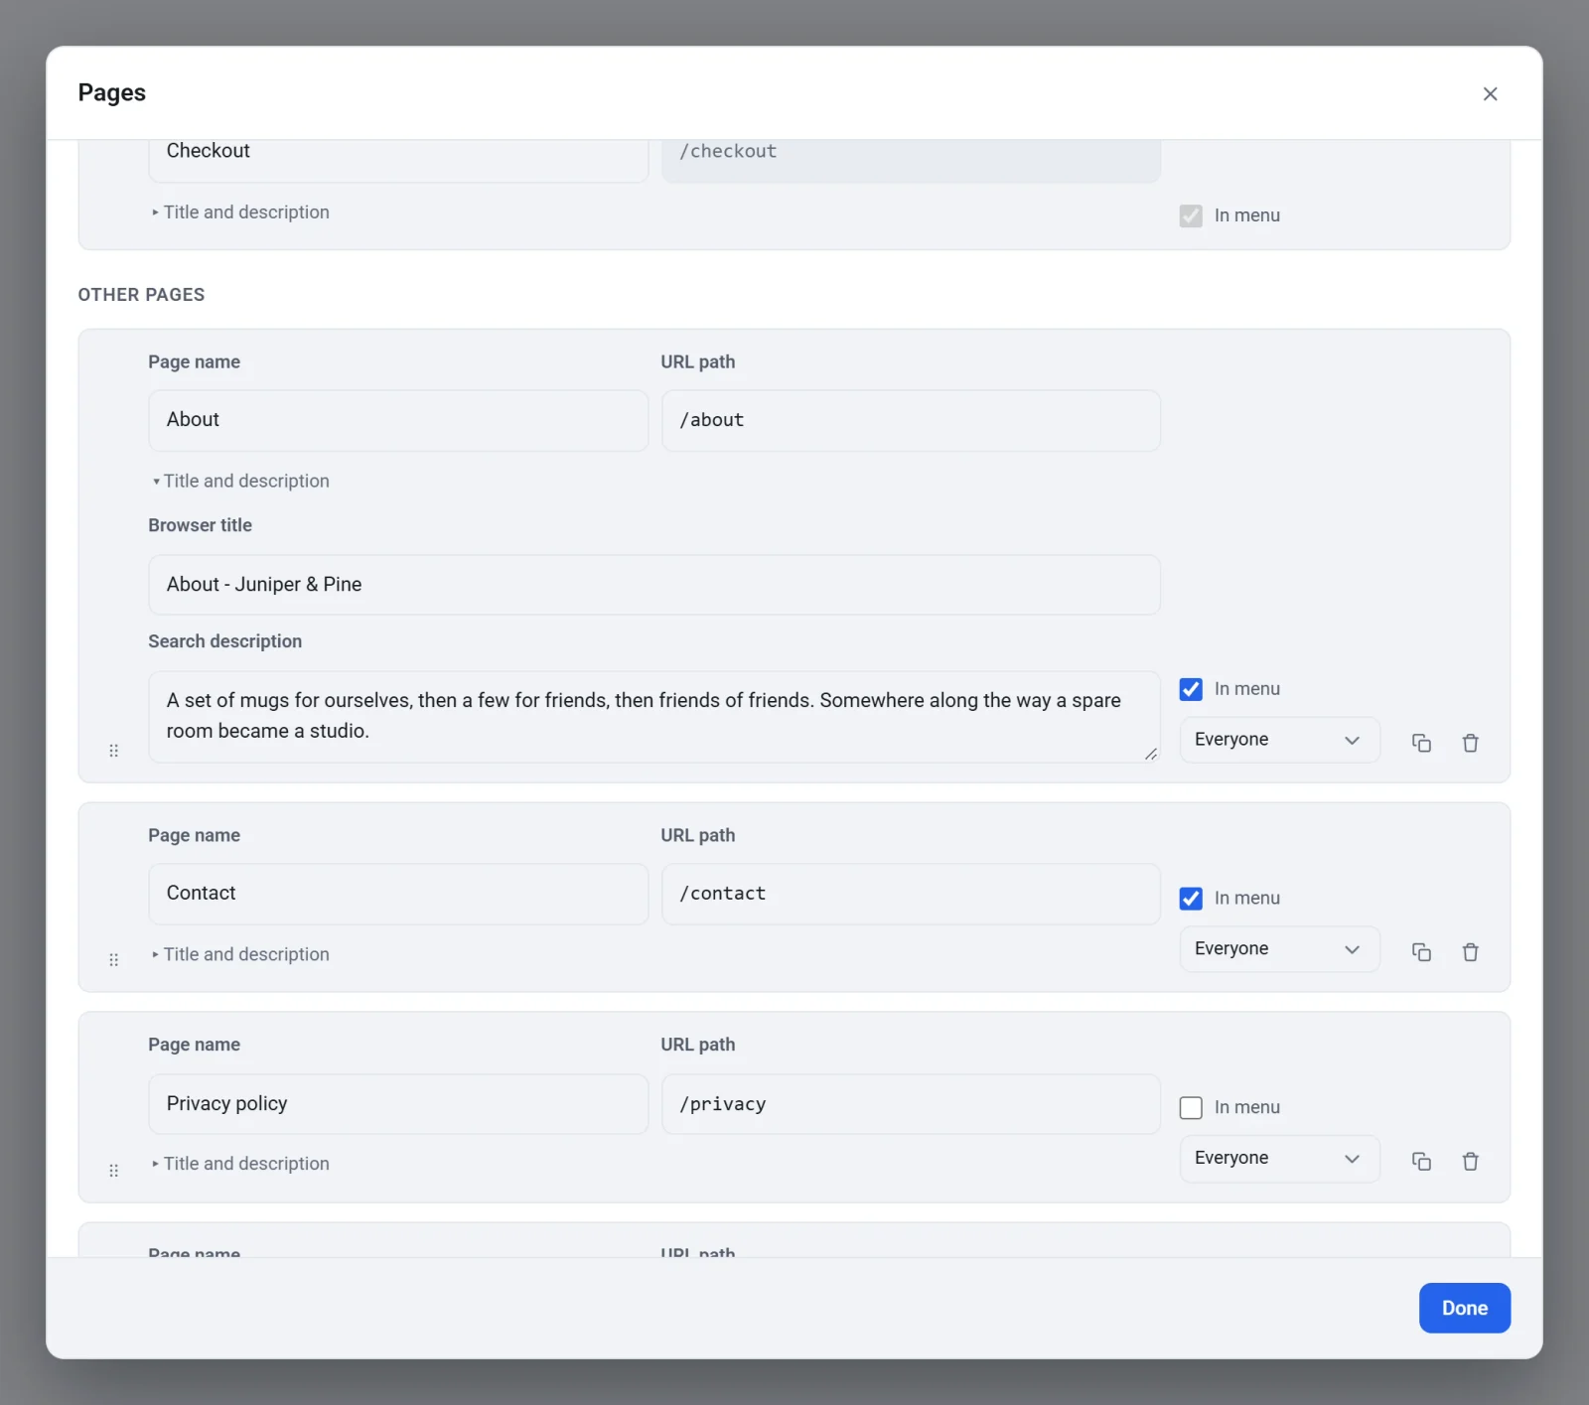Edit the /about URL path field
Viewport: 1589px width, 1405px height.
click(x=911, y=420)
